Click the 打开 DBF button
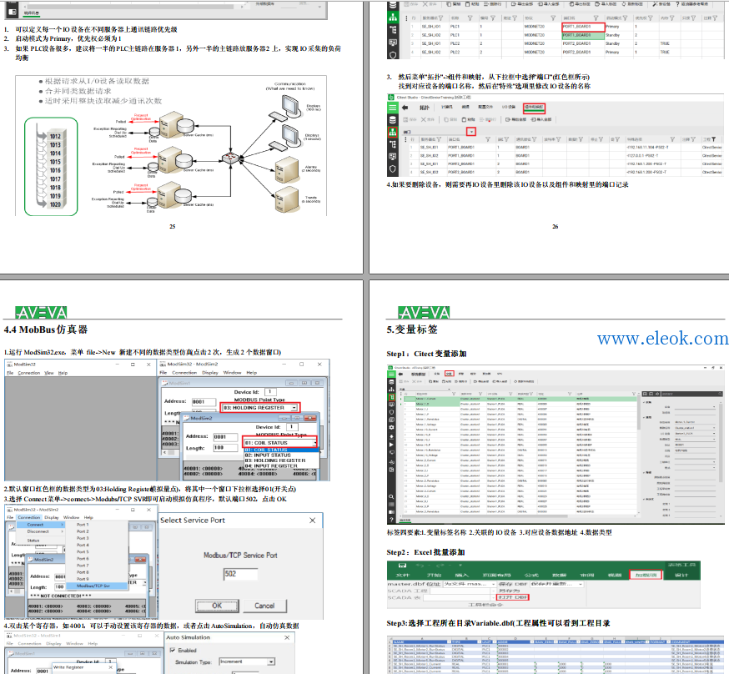Image resolution: width=729 pixels, height=674 pixels. 513,597
